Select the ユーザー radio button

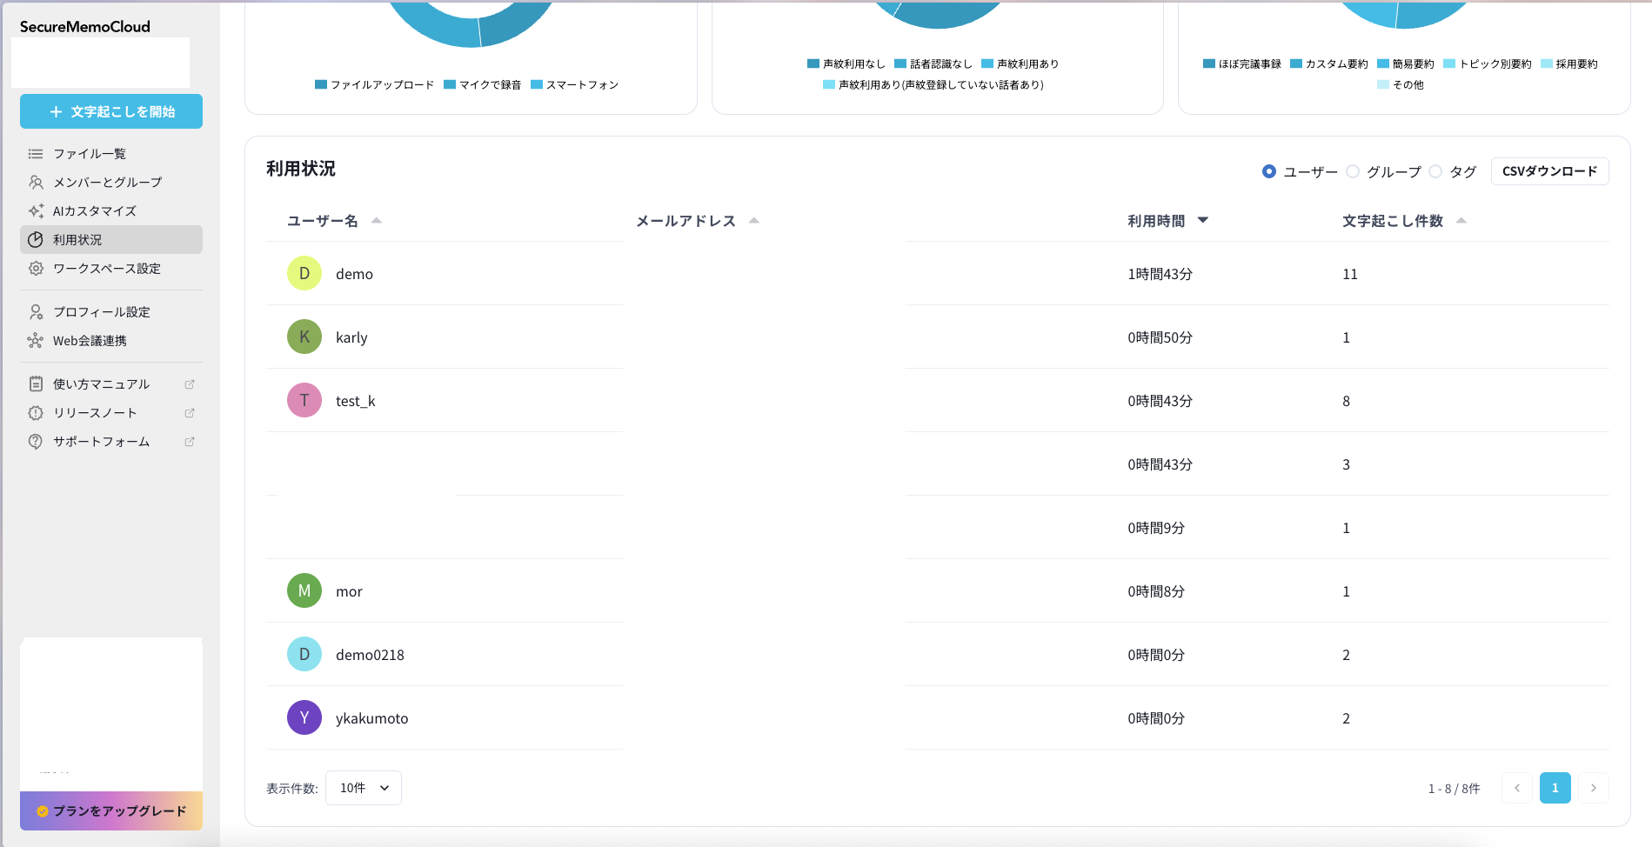(1269, 171)
